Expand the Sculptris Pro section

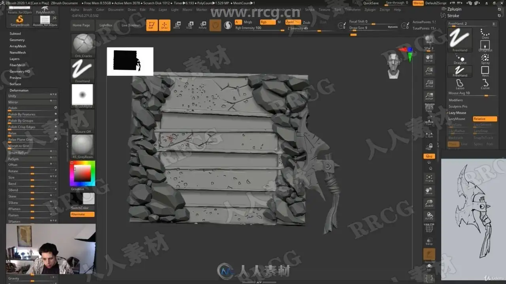tap(458, 106)
